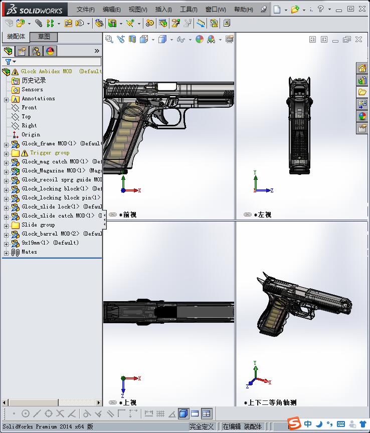Toggle grid snap in quick snaps
The width and height of the screenshot is (370, 433).
tap(160, 413)
